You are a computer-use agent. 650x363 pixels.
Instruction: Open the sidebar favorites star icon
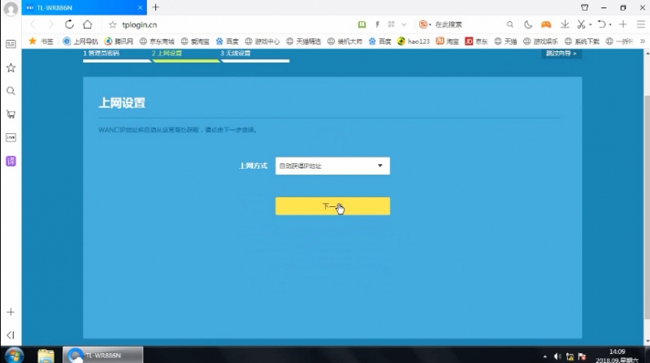pos(11,67)
